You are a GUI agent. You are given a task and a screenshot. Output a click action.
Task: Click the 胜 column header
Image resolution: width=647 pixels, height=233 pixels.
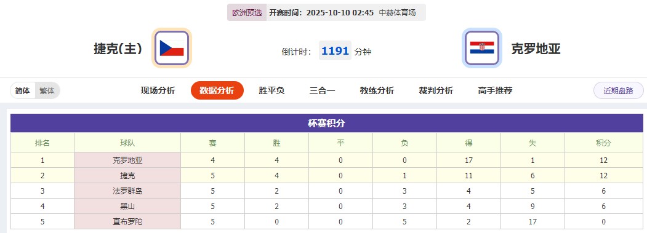tap(276, 143)
